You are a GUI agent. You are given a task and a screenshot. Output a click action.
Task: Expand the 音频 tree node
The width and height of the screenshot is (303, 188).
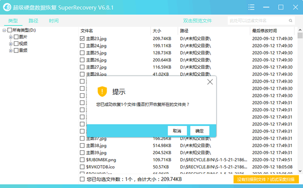[x=11, y=50]
